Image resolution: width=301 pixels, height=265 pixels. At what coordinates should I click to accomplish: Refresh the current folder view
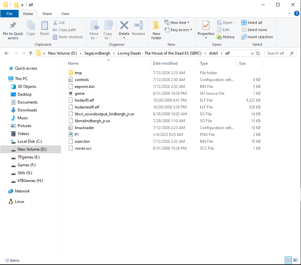pos(258,53)
